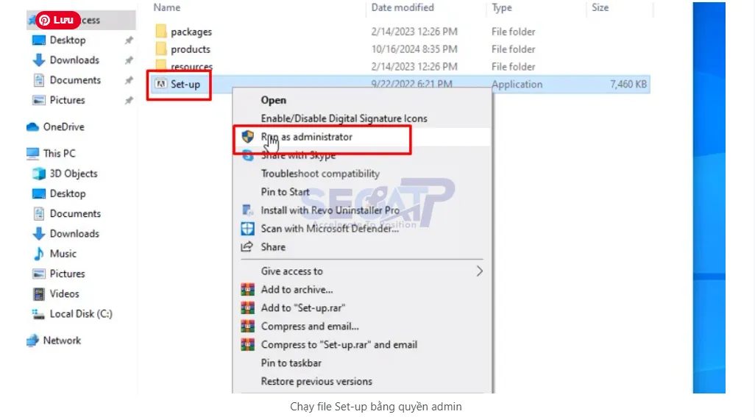The image size is (755, 417).
Task: Click the Revo Uninstaller Pro icon
Action: pos(247,210)
